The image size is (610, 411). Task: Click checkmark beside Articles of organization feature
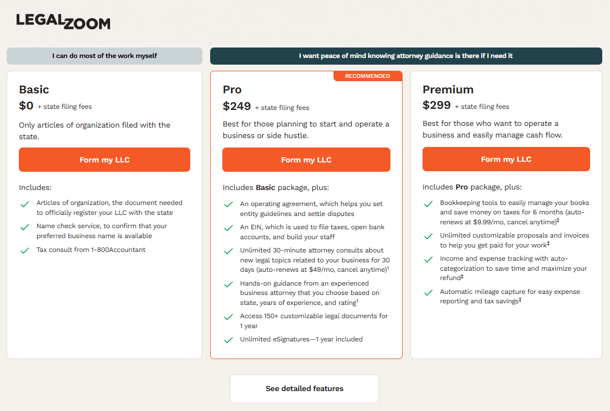click(x=24, y=204)
